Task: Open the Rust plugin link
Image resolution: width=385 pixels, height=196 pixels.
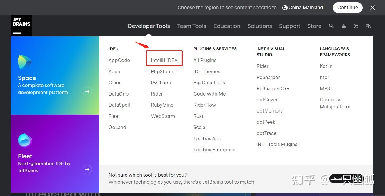Action: pos(198,116)
